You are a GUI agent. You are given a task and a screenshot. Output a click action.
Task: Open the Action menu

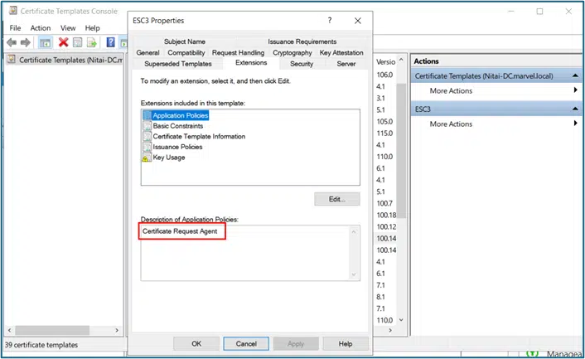(x=40, y=27)
